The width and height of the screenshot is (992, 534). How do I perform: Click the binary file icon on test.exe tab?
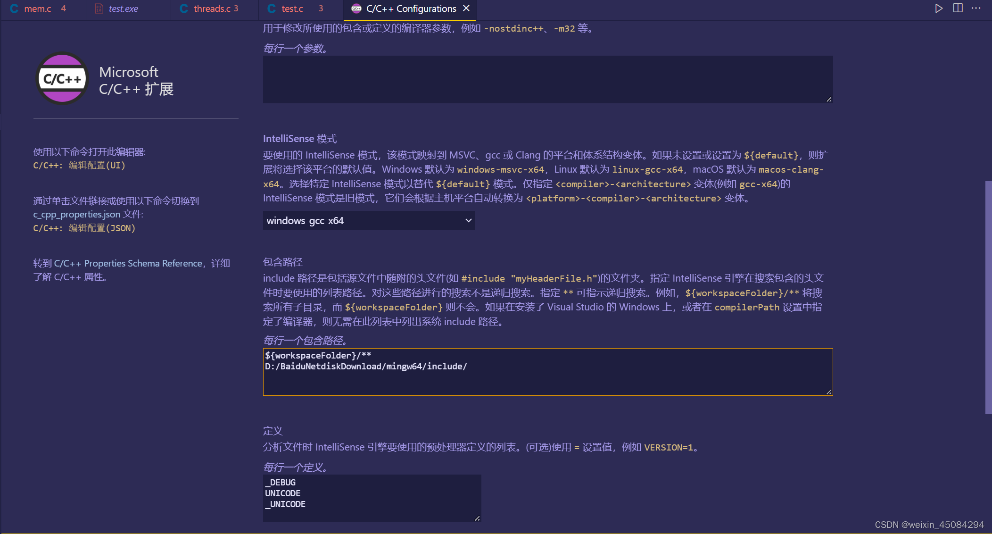coord(99,8)
